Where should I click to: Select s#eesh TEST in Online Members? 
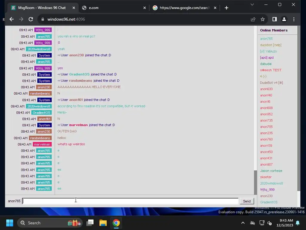point(271,70)
